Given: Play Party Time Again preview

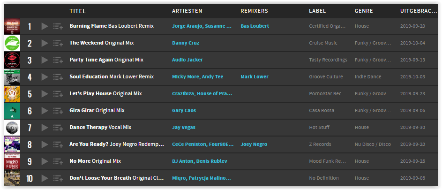Looking at the screenshot, I should pyautogui.click(x=45, y=60).
